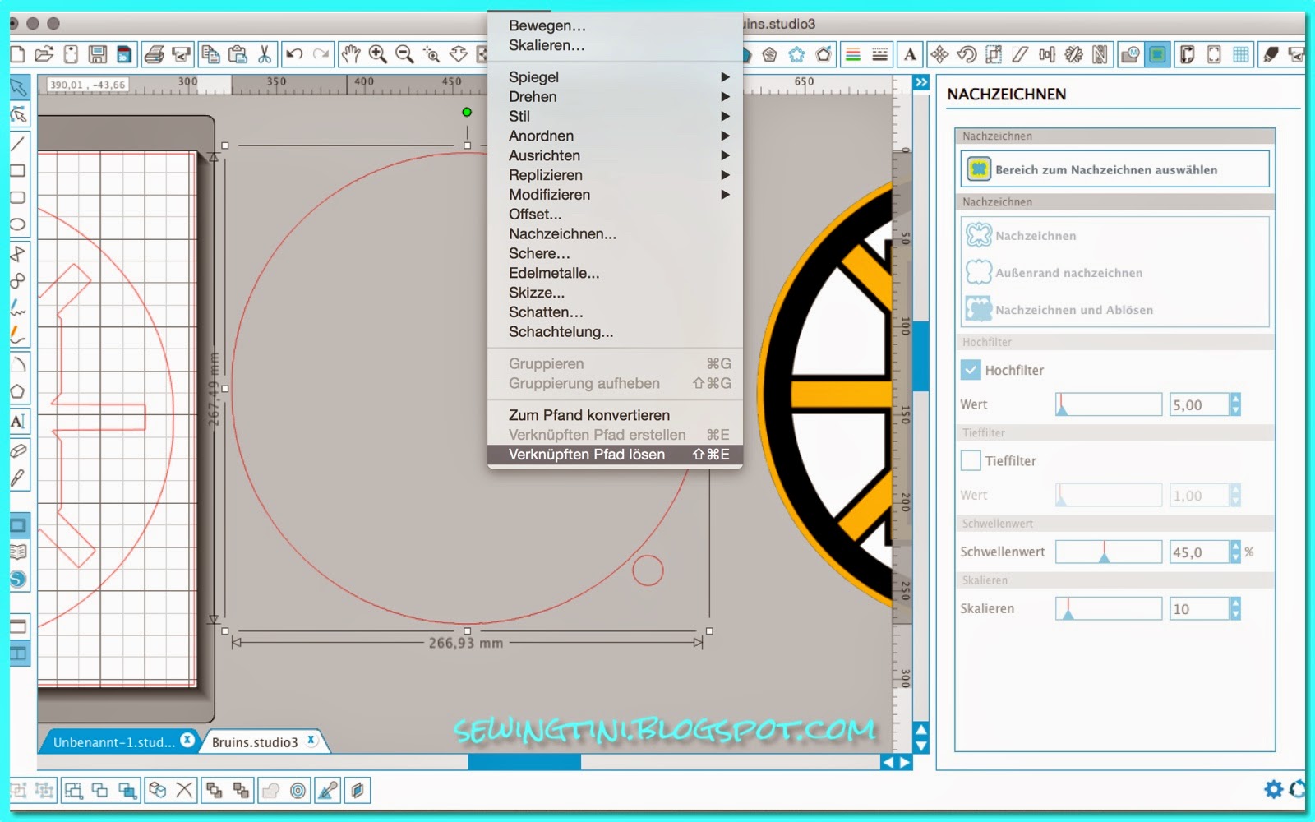Select the Offset... menu entry
Screen dimensions: 1315x822
[x=615, y=215]
